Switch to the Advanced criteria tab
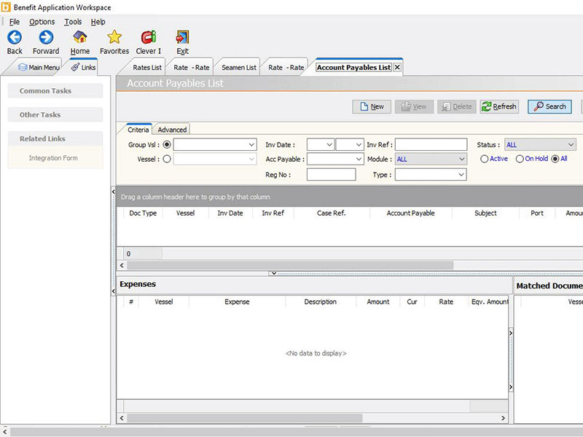 pyautogui.click(x=173, y=130)
